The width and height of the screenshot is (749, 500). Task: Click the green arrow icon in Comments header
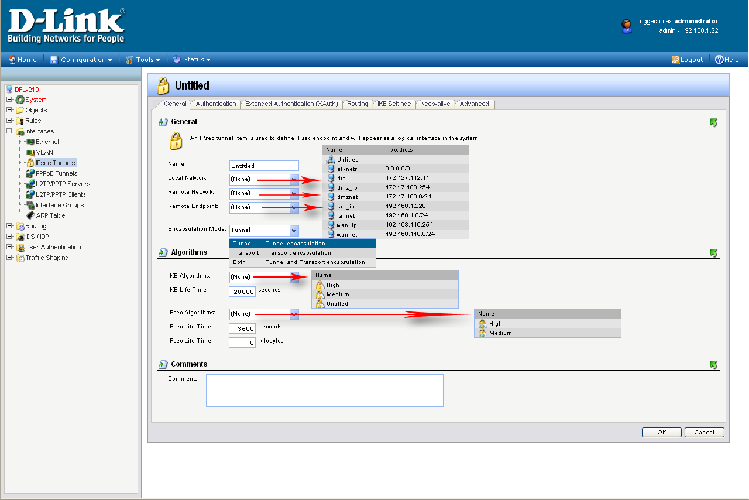713,365
